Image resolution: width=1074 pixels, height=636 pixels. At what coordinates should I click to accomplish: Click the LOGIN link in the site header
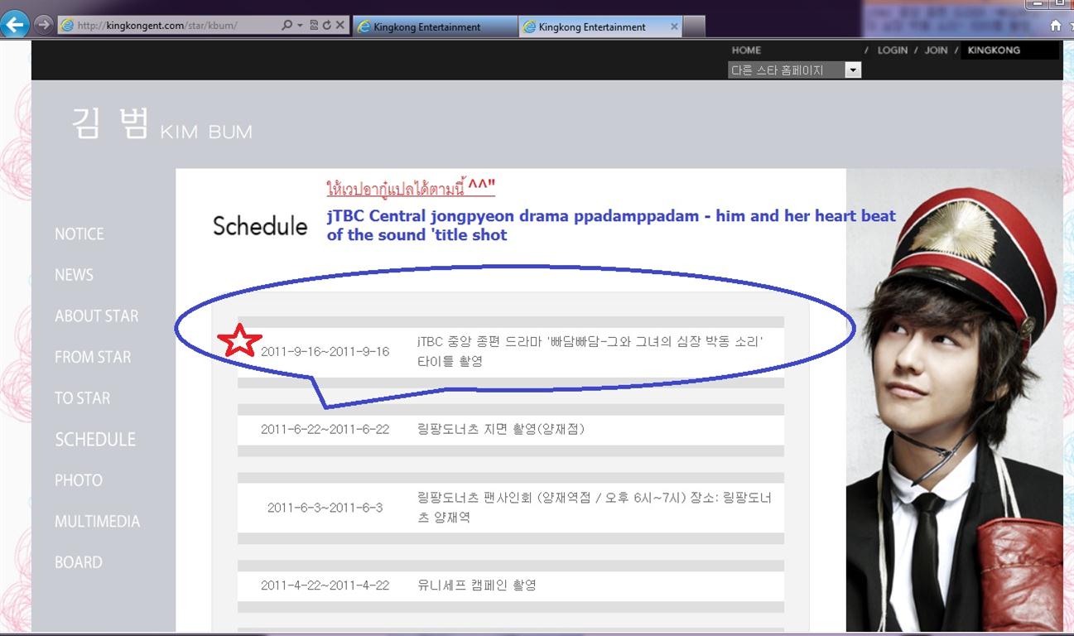[892, 51]
